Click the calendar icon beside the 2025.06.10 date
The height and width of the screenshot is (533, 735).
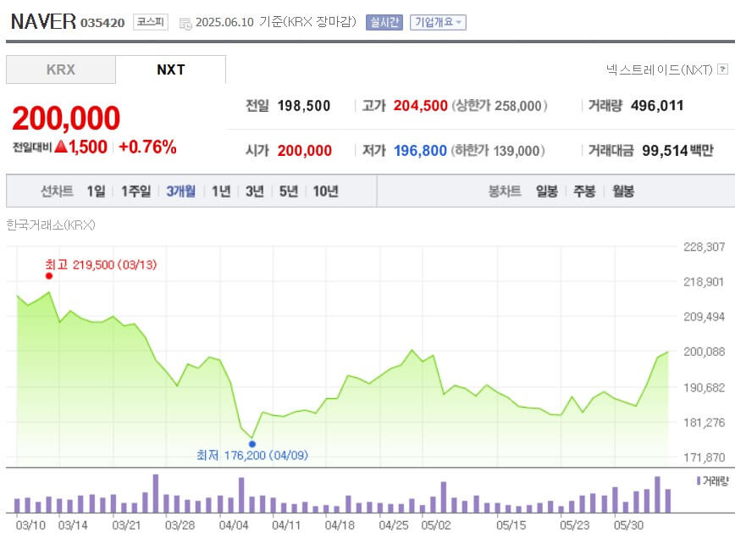point(184,23)
